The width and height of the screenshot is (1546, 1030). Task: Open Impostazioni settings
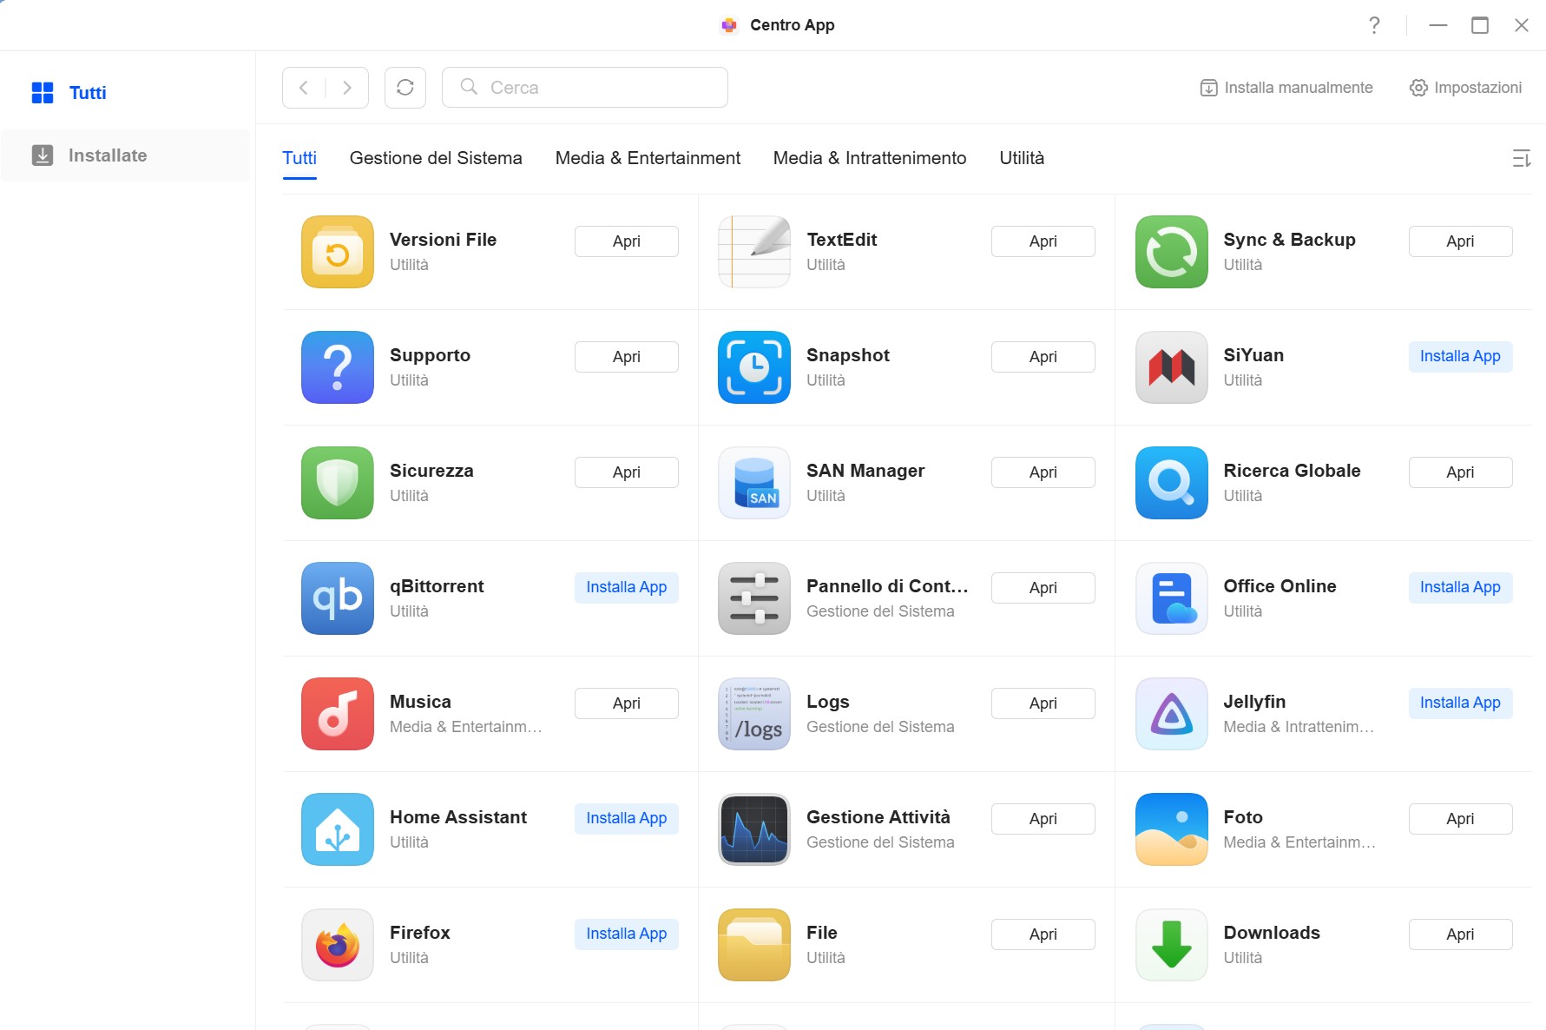1465,88
